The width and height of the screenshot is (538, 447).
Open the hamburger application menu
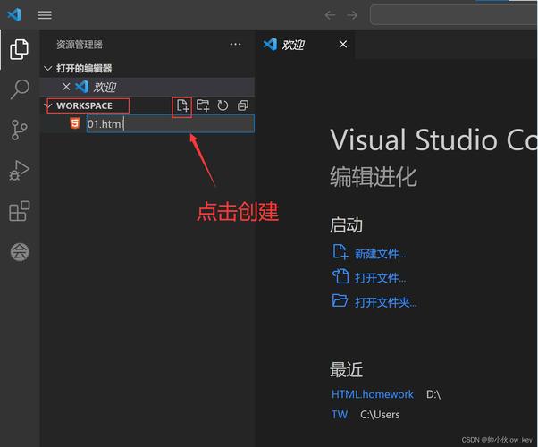pyautogui.click(x=45, y=15)
